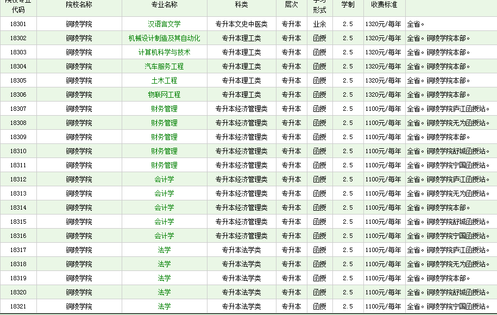The image size is (497, 315).
Task: Open 财务管理 link in row 18309
Action: [164, 137]
